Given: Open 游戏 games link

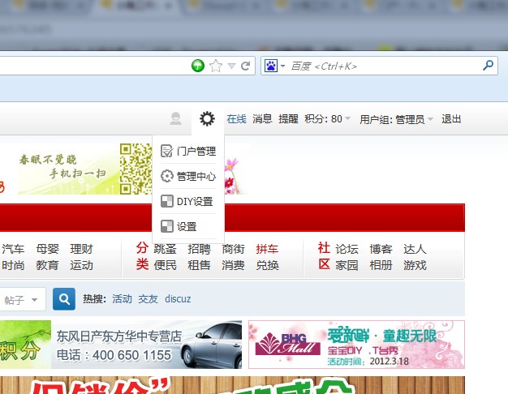Looking at the screenshot, I should (415, 265).
